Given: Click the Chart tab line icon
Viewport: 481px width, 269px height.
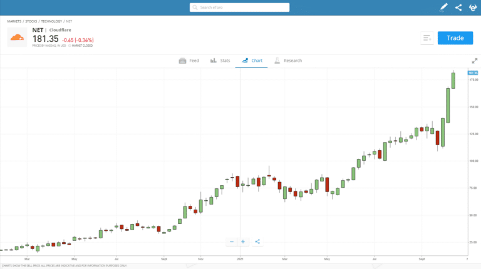Looking at the screenshot, I should click(x=245, y=61).
